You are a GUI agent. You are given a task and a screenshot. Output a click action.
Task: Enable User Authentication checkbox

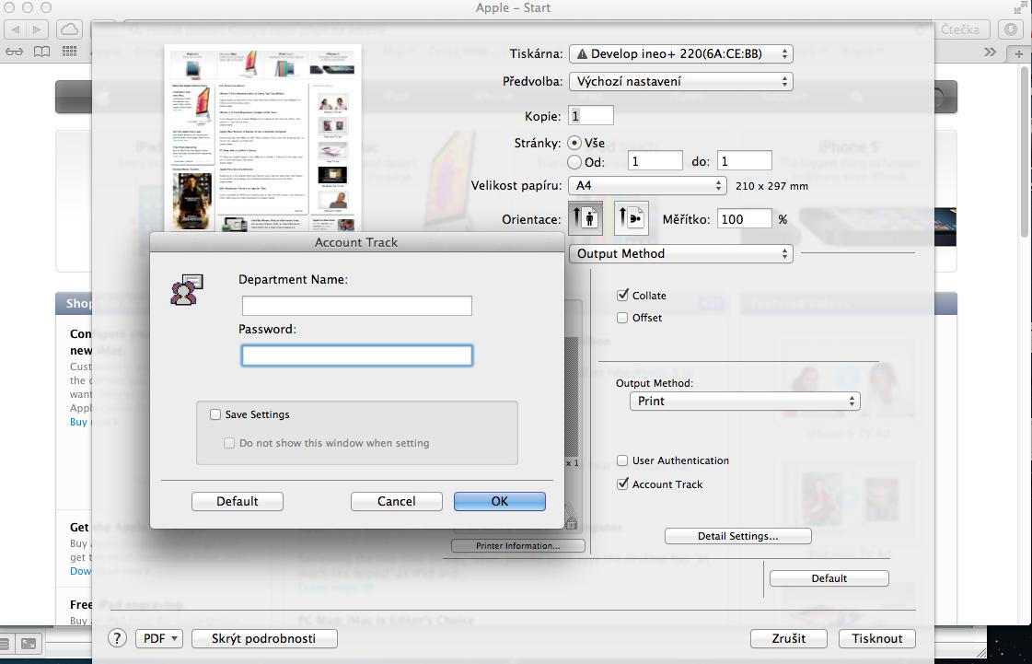622,460
